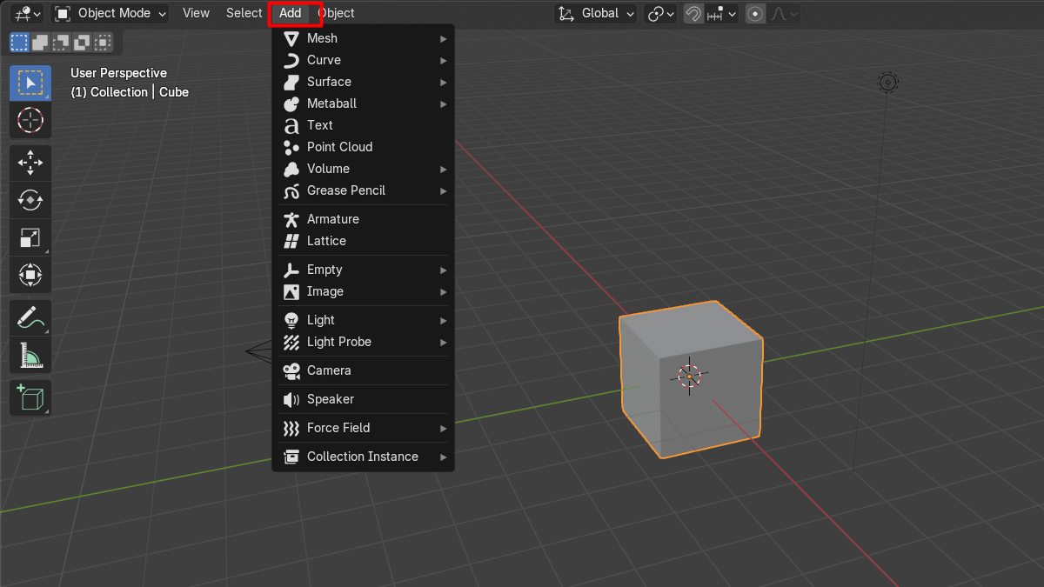Choose the Move tool in toolbar
Image resolution: width=1044 pixels, height=587 pixels.
pos(30,163)
